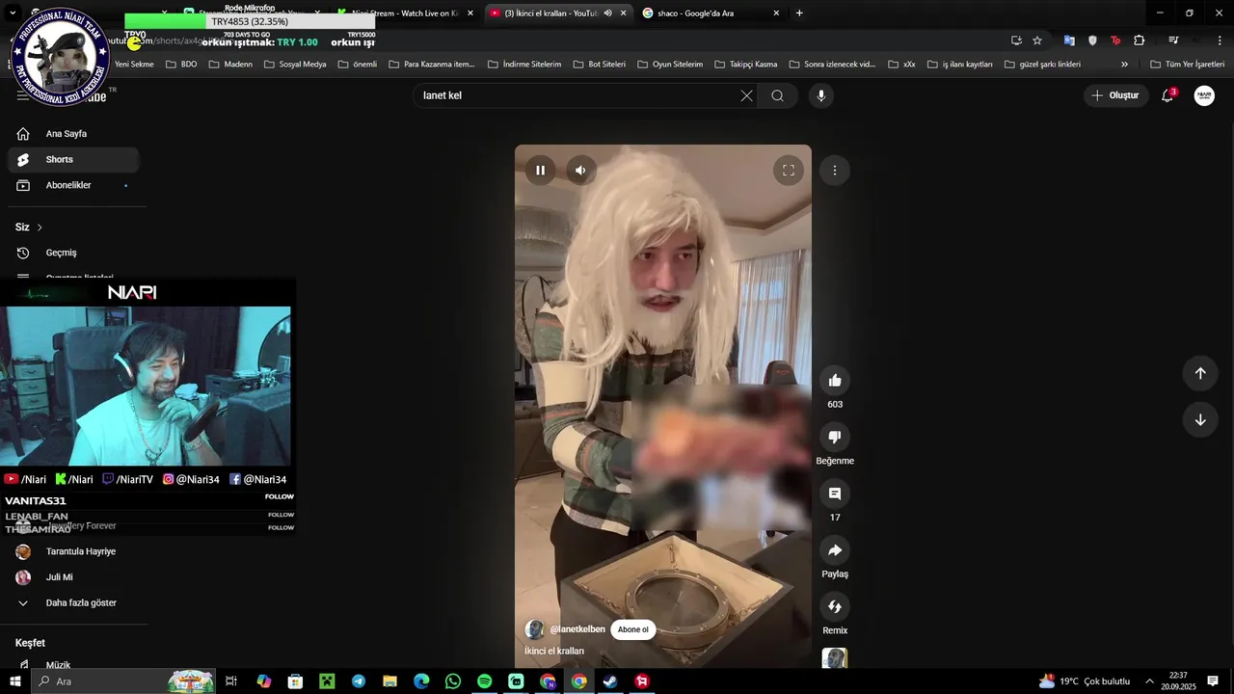Click the Ara taskbar search box

(125, 681)
